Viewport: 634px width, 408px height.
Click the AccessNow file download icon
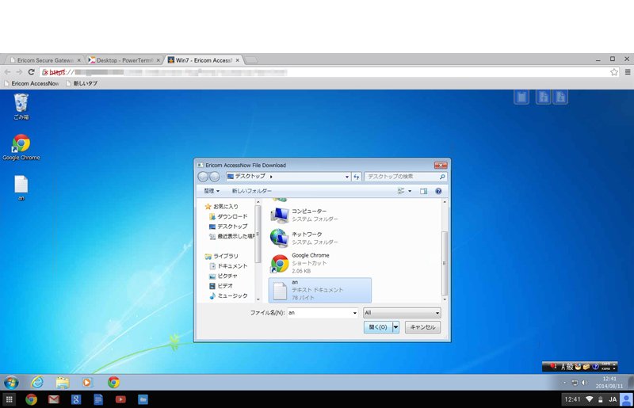560,97
